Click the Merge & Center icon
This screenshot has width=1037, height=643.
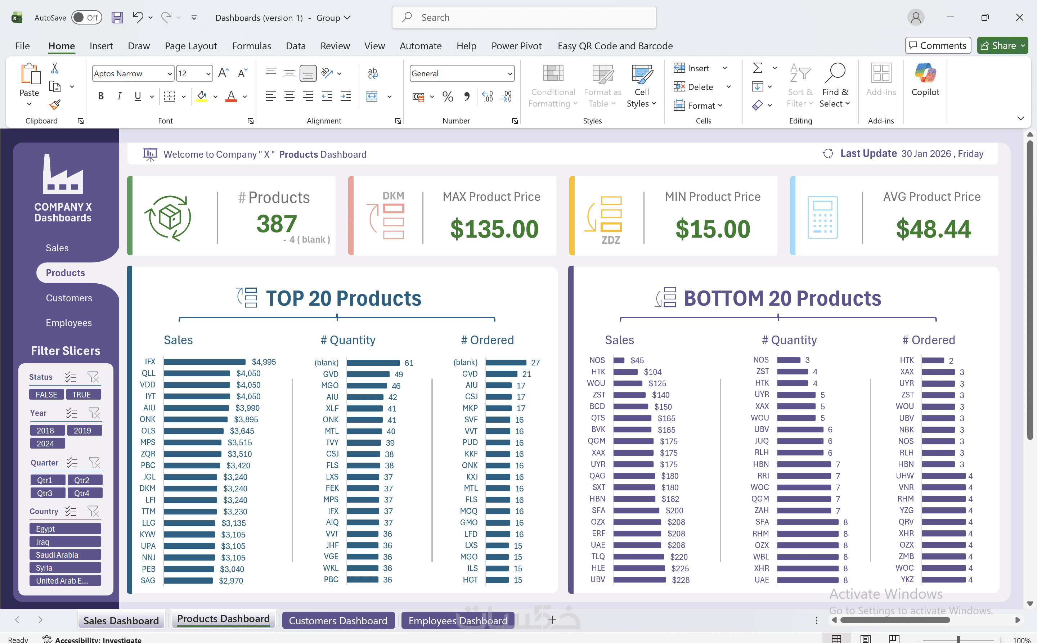click(372, 96)
